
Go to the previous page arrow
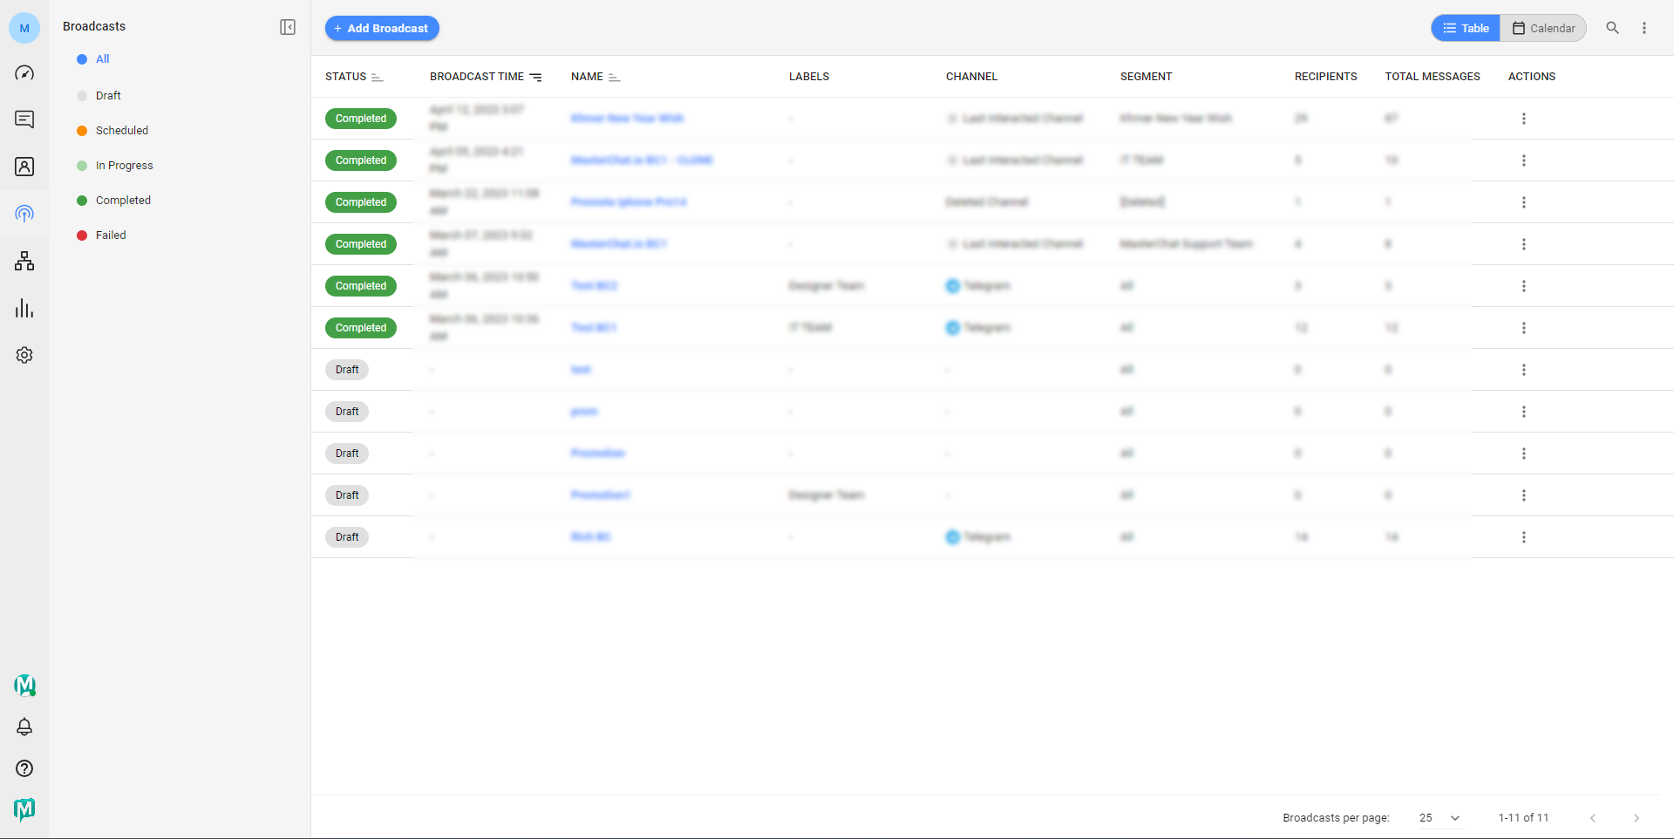click(1593, 818)
